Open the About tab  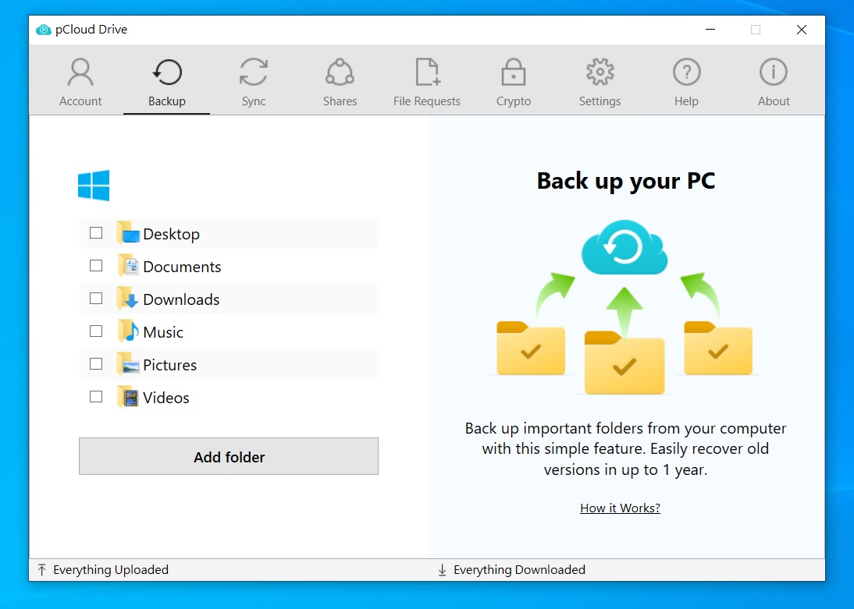774,82
